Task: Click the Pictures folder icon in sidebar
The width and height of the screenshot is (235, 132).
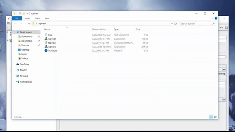Action: [x=19, y=45]
